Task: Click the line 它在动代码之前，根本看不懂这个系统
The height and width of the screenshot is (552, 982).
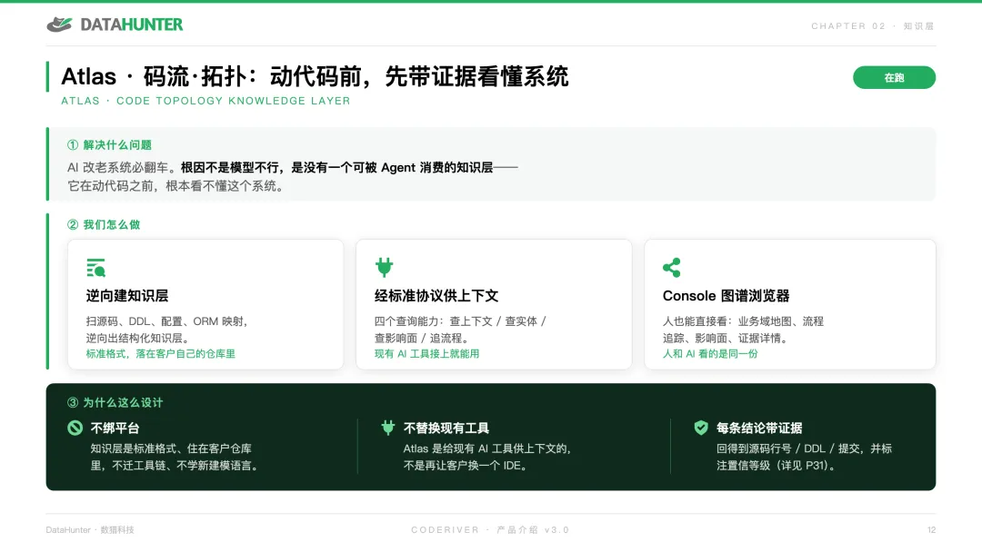Action: click(x=176, y=186)
